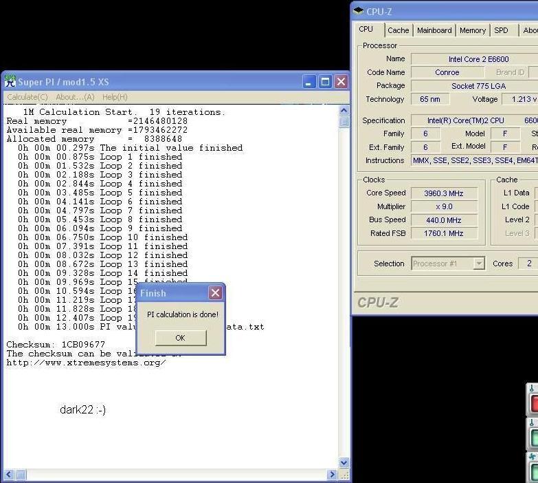Click the 440.0 MHz bus speed value
Screen dimensions: 538x483
click(x=444, y=220)
